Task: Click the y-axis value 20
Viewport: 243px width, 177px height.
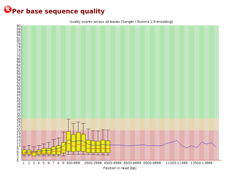Action: tap(19, 131)
